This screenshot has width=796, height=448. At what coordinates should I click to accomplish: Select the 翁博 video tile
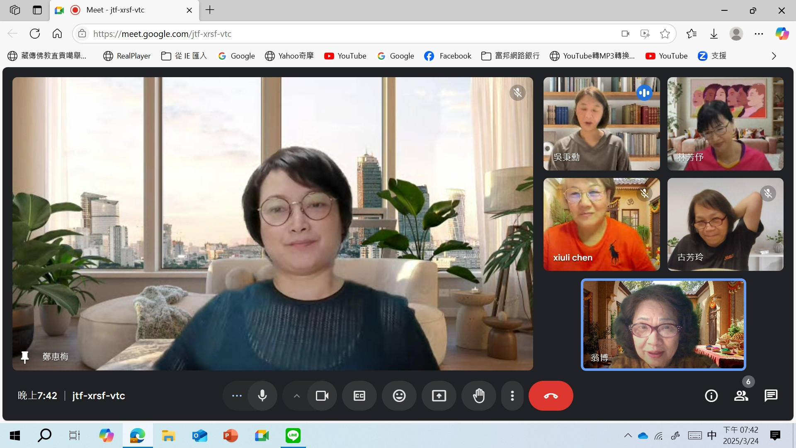pos(663,324)
